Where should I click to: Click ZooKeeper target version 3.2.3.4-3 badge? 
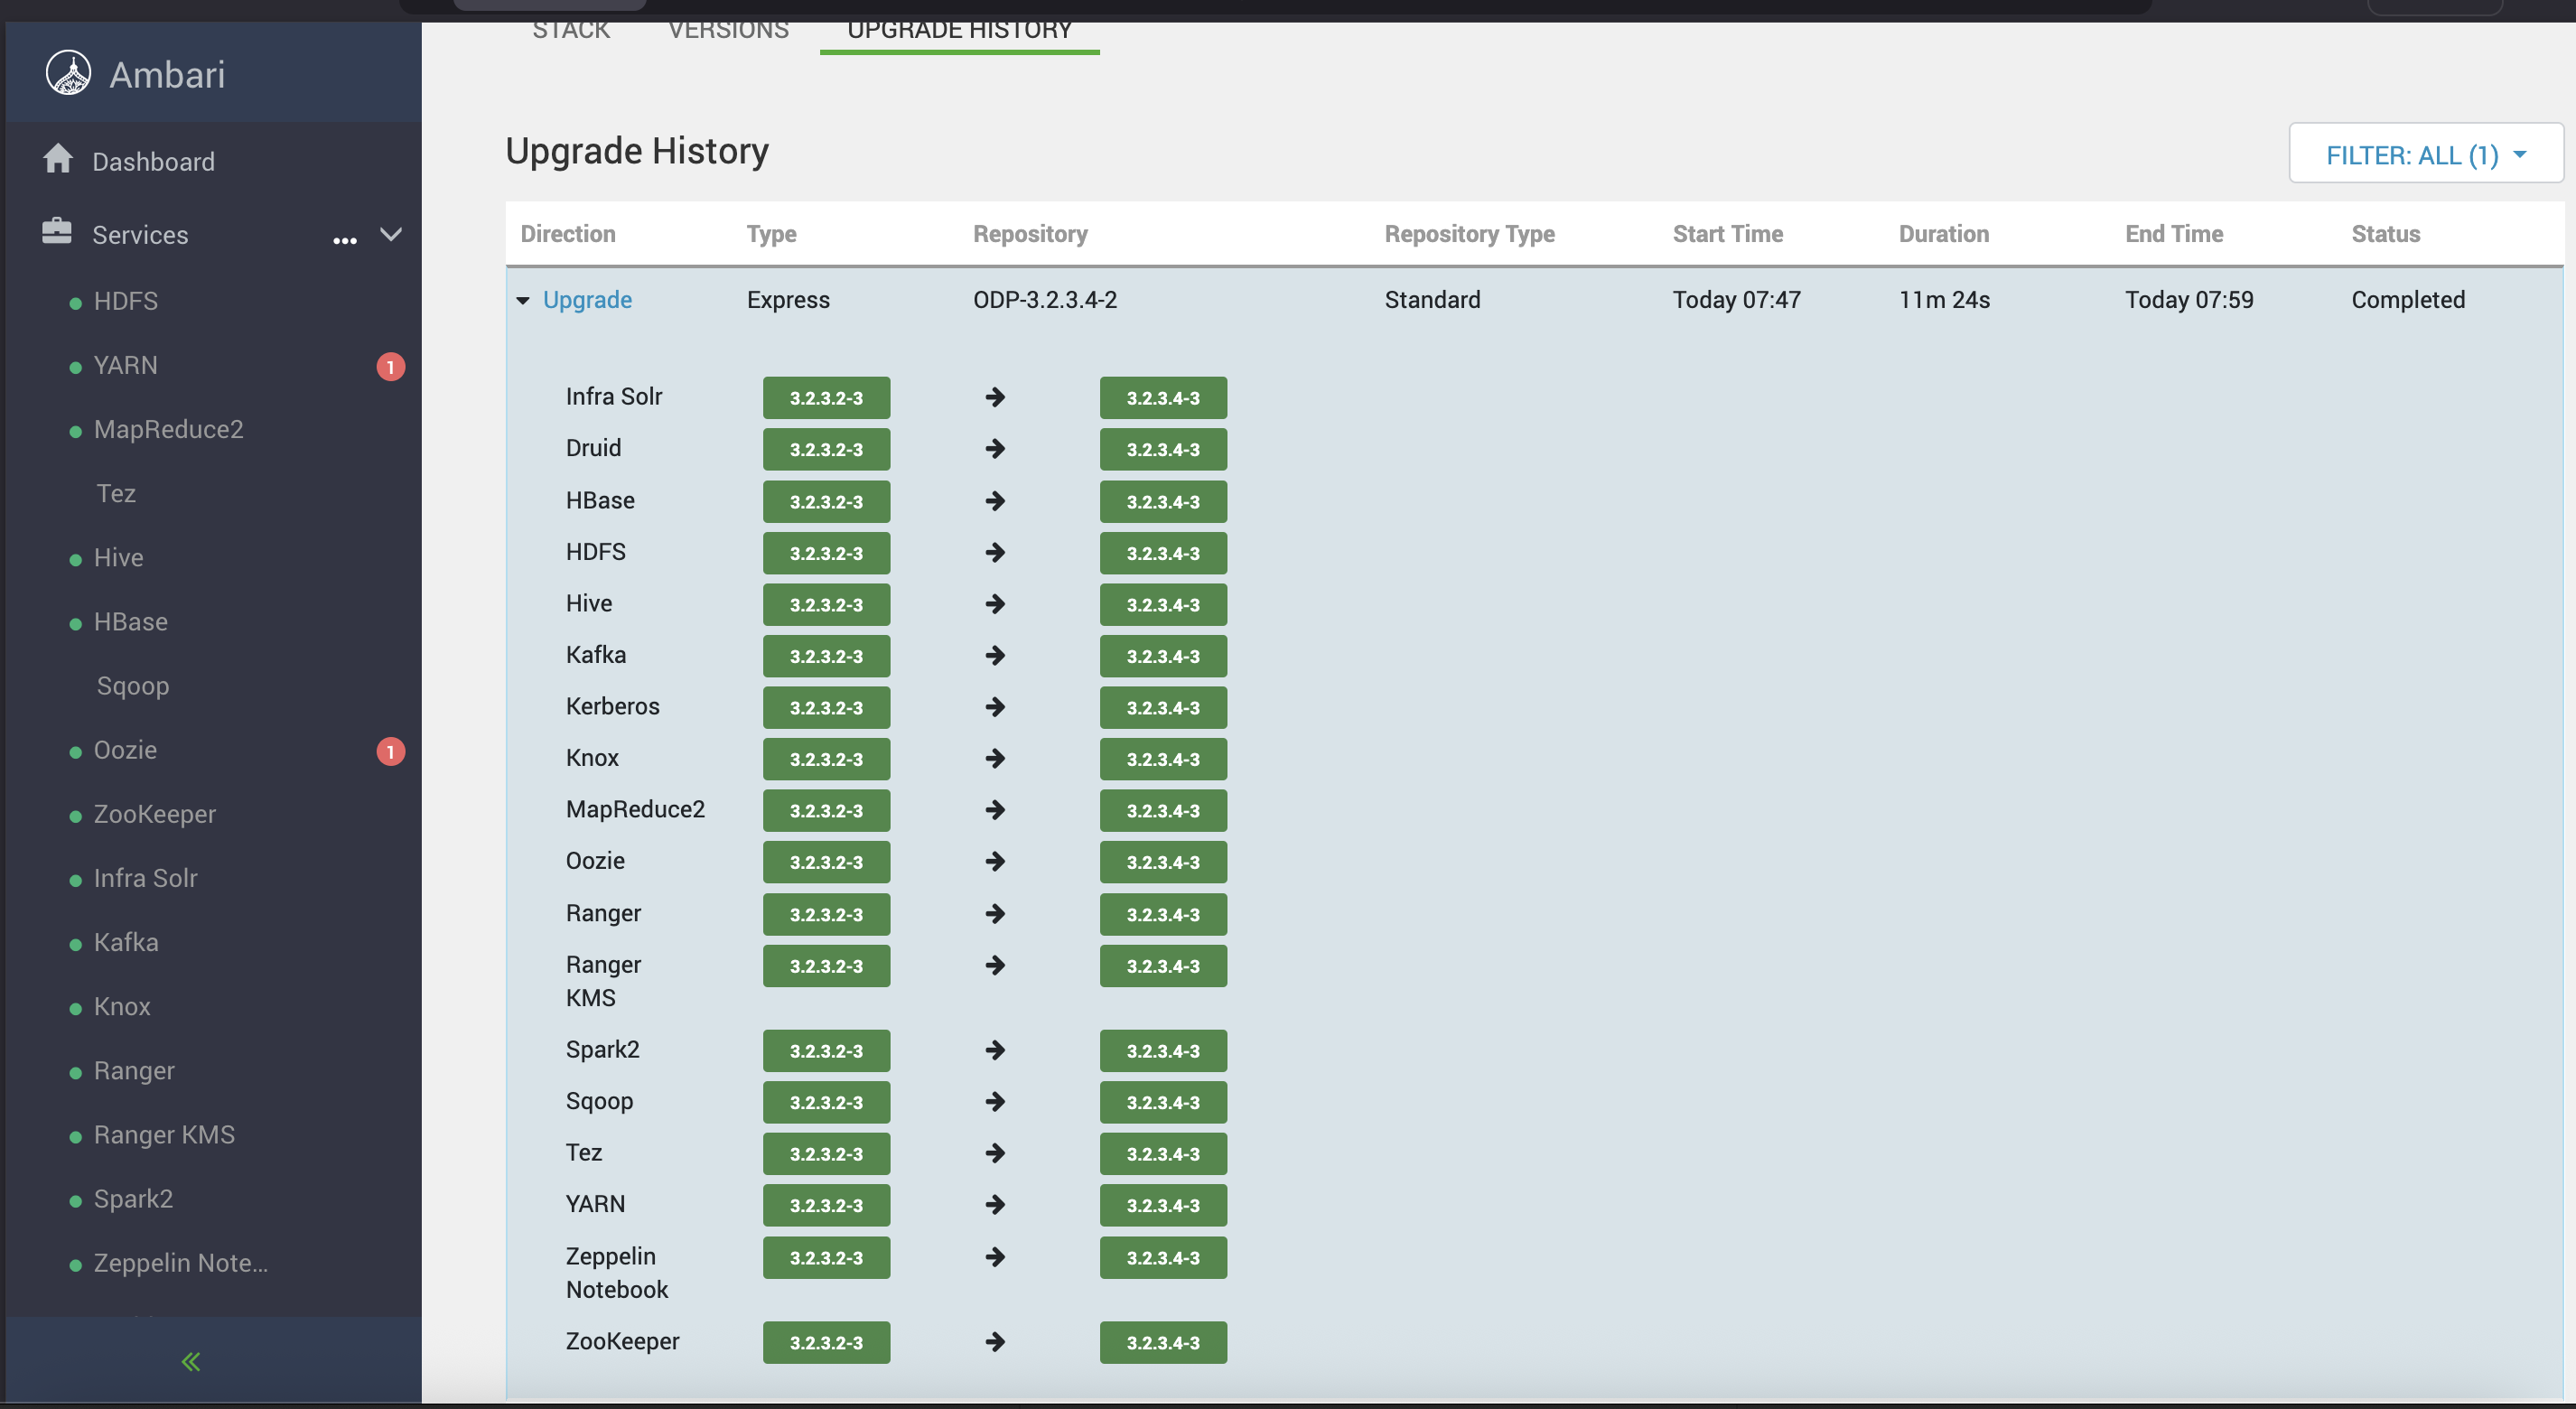[1163, 1342]
